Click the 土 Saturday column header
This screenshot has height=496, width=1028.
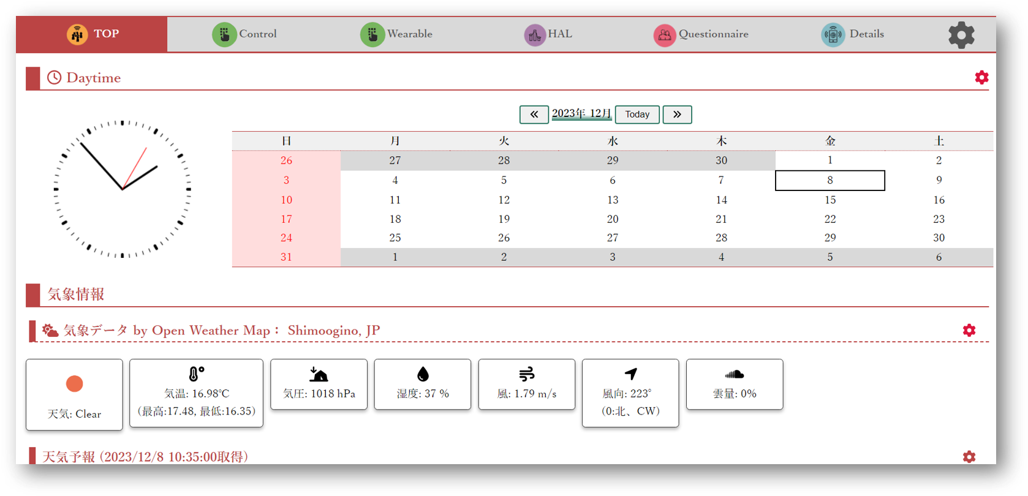[x=939, y=141]
